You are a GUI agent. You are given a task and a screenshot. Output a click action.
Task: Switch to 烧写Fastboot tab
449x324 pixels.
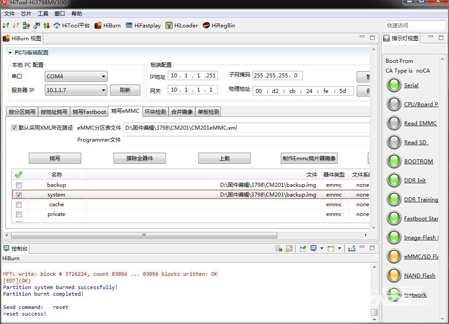pyautogui.click(x=89, y=112)
